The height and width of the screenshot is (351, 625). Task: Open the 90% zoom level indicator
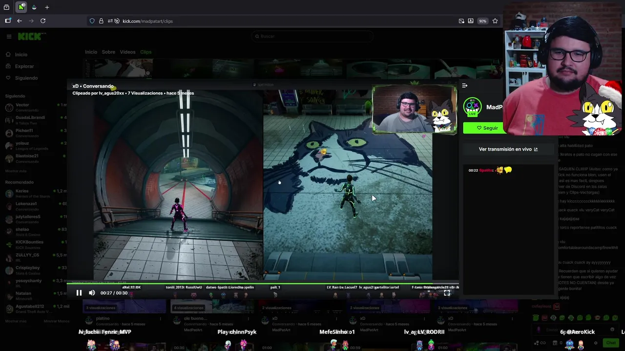click(x=482, y=21)
